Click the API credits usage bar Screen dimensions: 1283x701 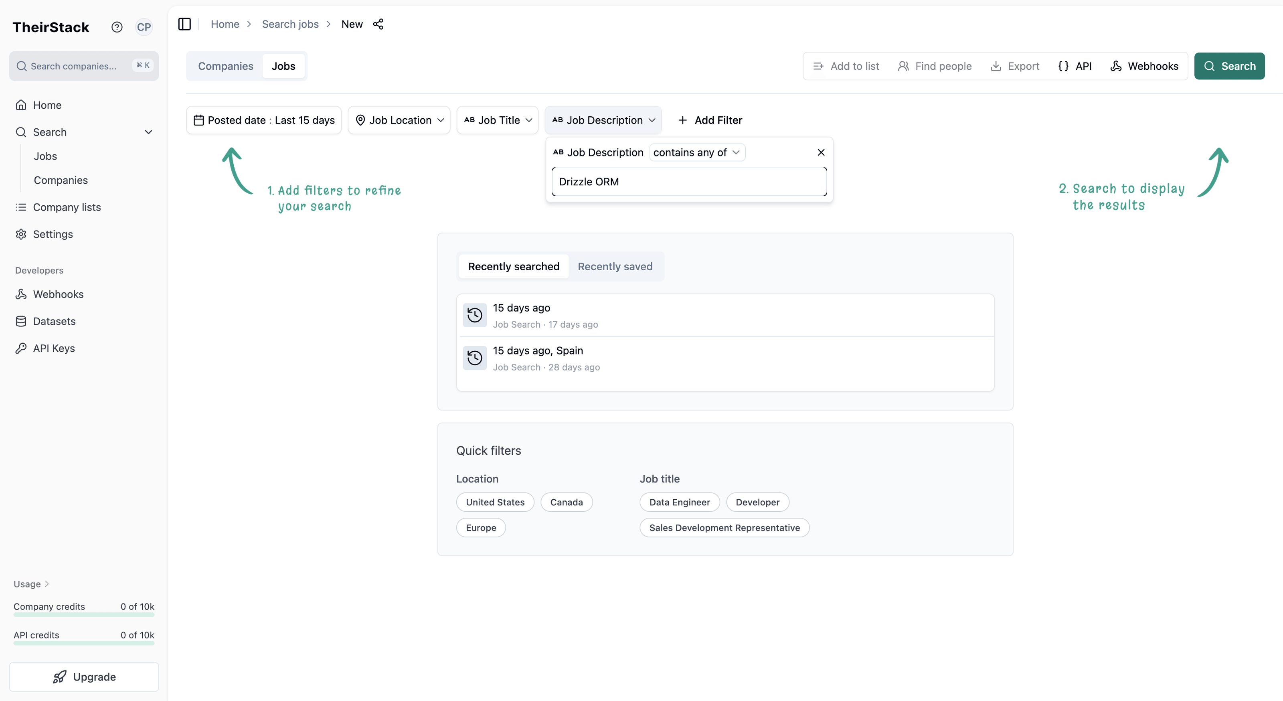83,643
